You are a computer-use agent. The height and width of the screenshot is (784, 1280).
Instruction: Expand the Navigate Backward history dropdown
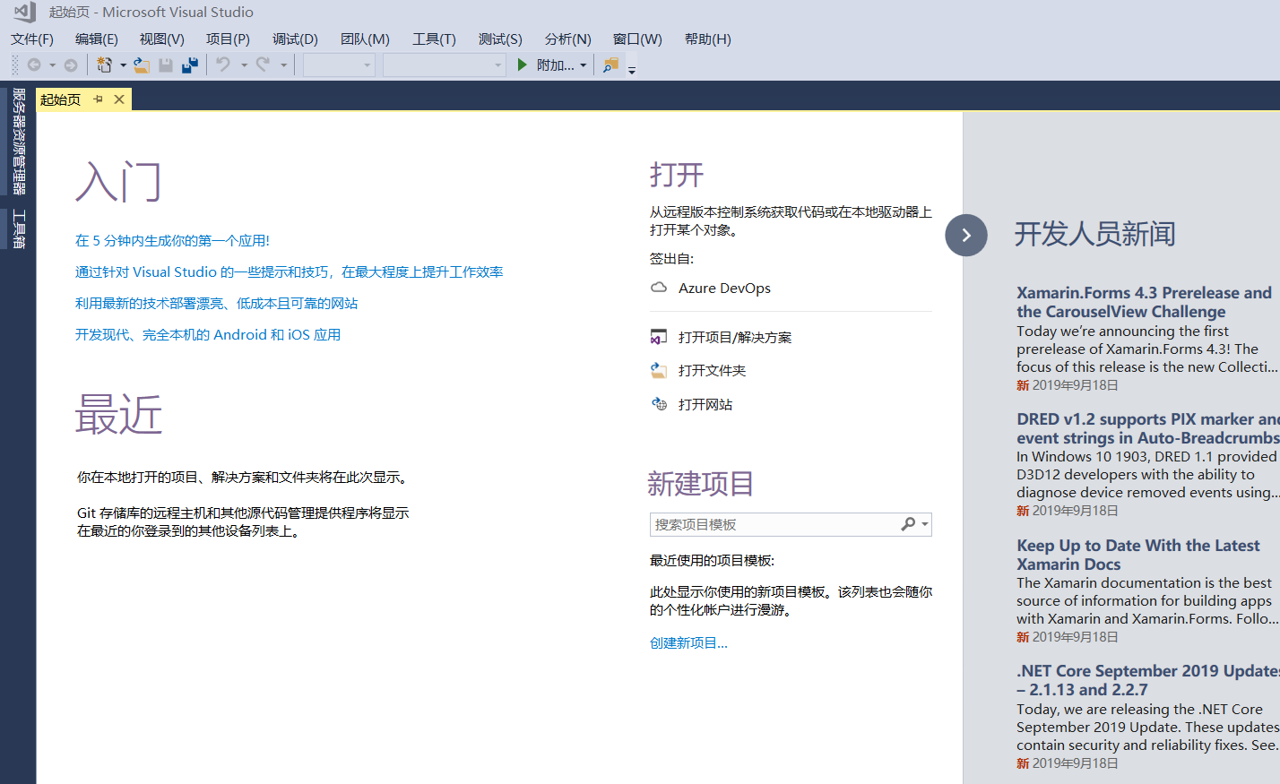coord(52,65)
